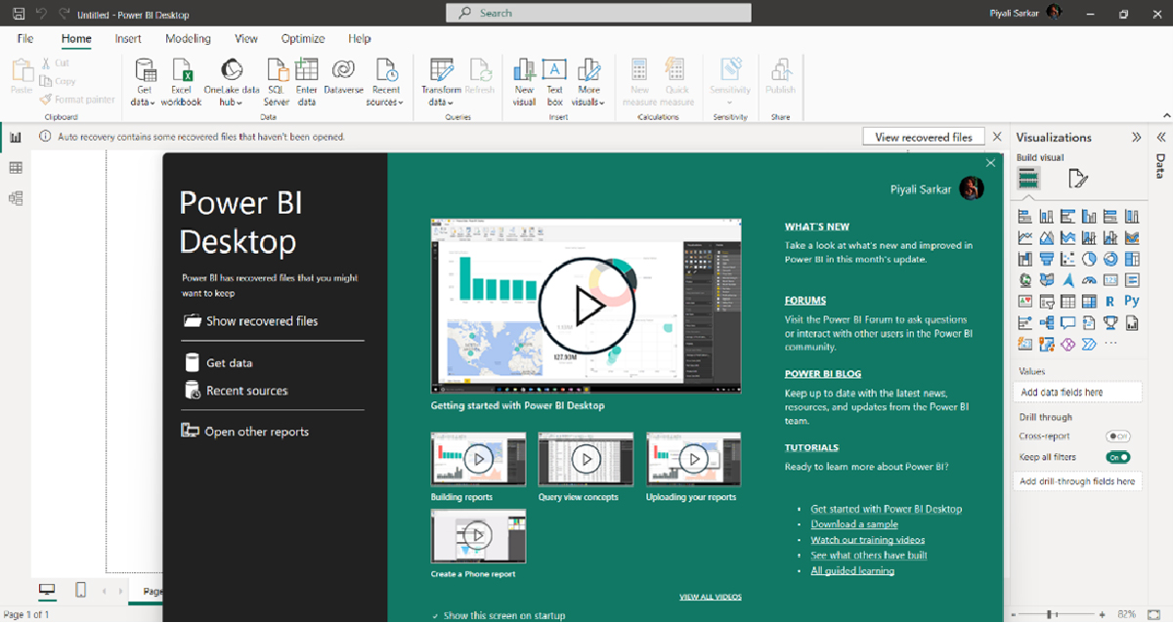1173x623 pixels.
Task: Open the FORUMS link
Action: pos(805,301)
